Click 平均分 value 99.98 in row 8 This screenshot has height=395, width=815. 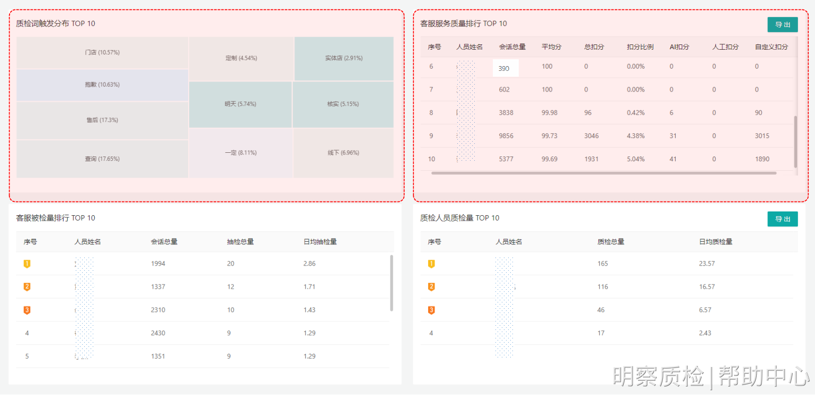550,113
